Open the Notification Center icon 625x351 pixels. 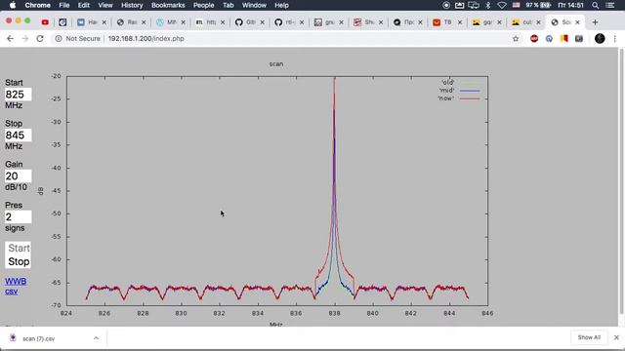pyautogui.click(x=610, y=5)
